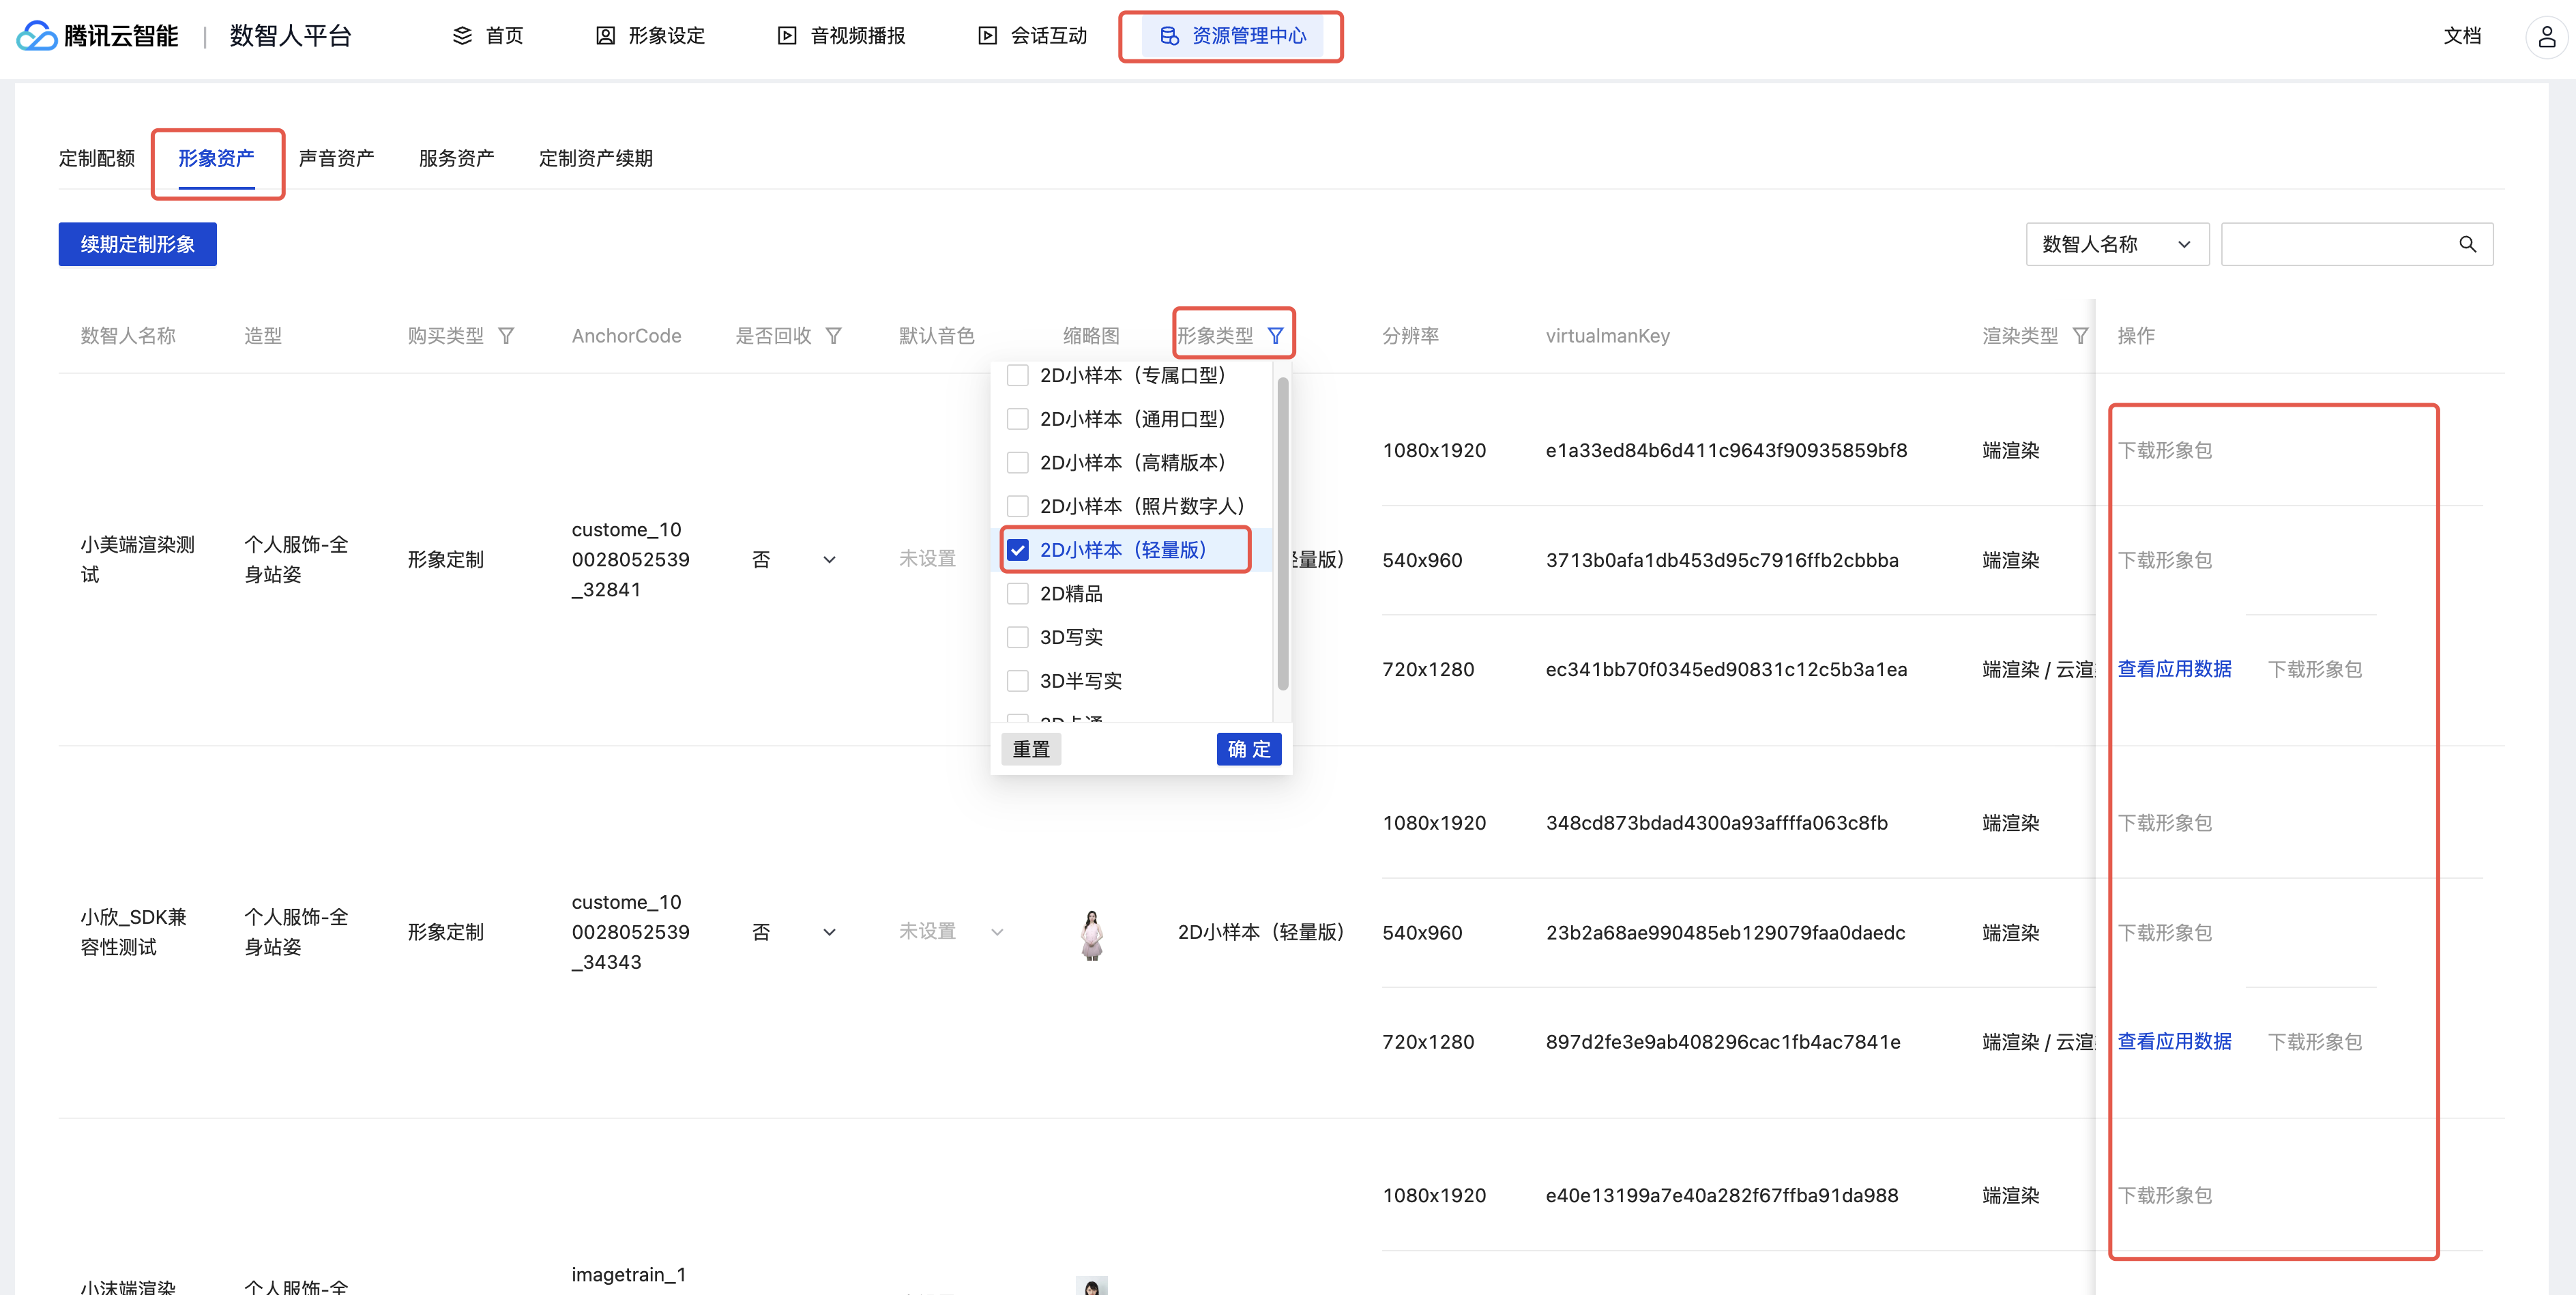Click the 购买类型 filter funnel icon
2576x1295 pixels.
point(506,336)
